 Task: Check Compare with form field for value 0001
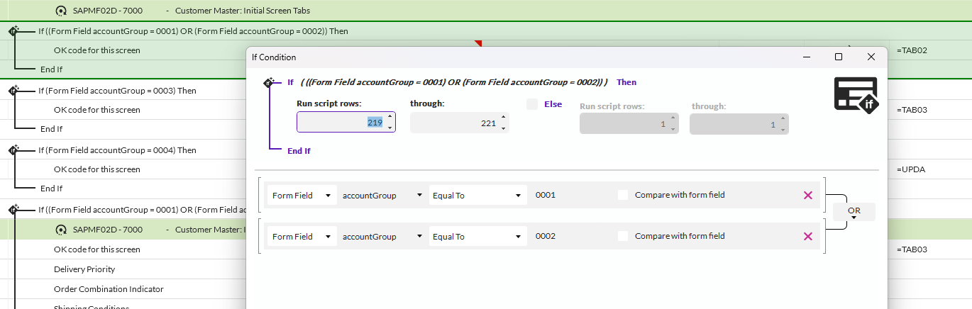[x=623, y=195]
